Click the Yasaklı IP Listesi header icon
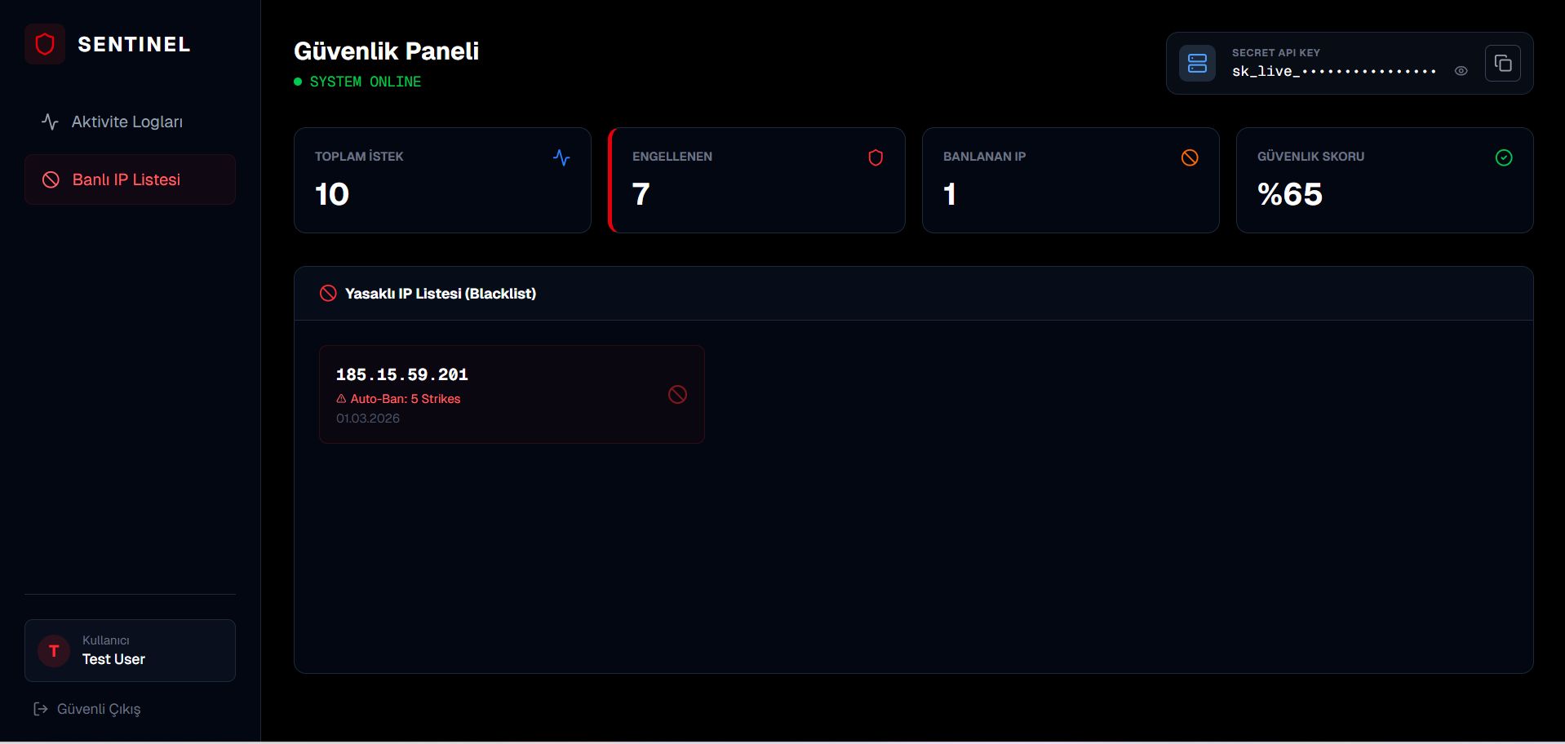 [328, 294]
